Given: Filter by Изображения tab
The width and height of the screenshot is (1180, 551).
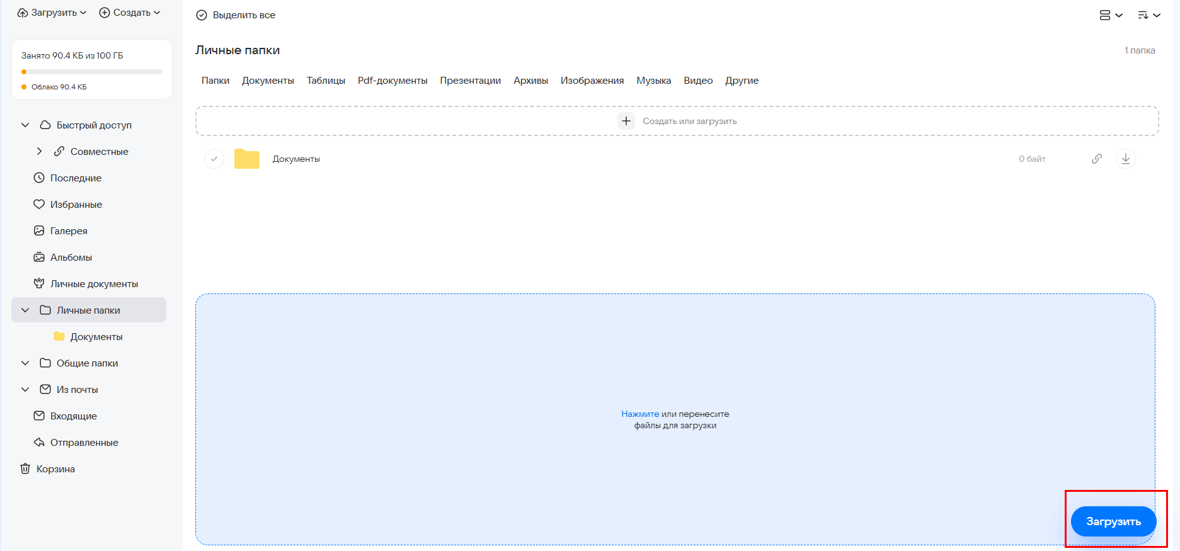Looking at the screenshot, I should pos(592,81).
